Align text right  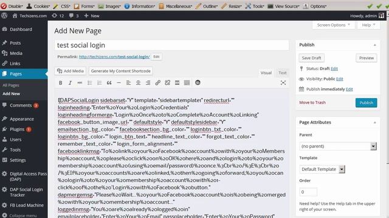click(x=148, y=83)
